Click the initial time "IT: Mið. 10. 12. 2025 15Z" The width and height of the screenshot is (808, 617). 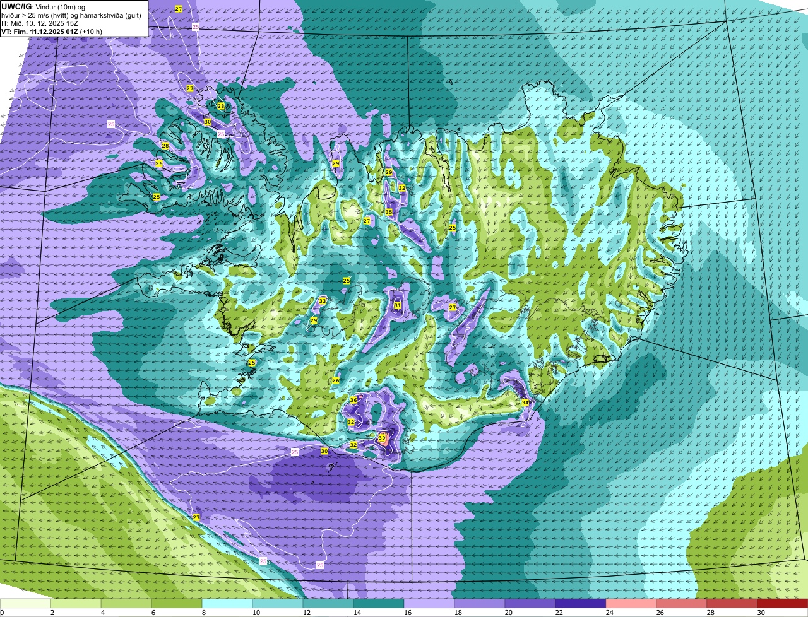[40, 23]
